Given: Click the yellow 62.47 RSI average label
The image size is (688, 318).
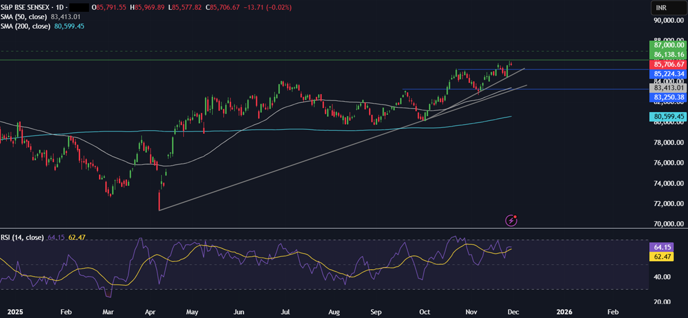Looking at the screenshot, I should point(661,257).
